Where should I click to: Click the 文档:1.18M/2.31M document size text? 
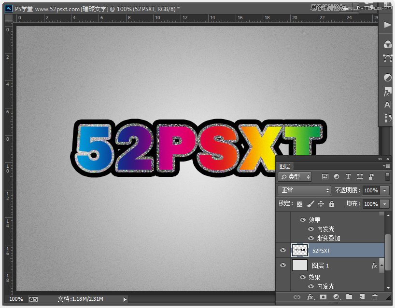coord(80,299)
